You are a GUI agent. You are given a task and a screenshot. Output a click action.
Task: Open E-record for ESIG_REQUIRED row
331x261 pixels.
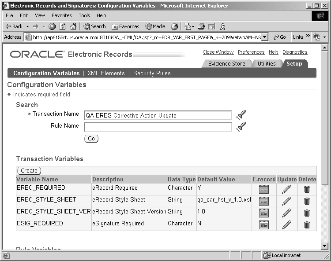[264, 225]
